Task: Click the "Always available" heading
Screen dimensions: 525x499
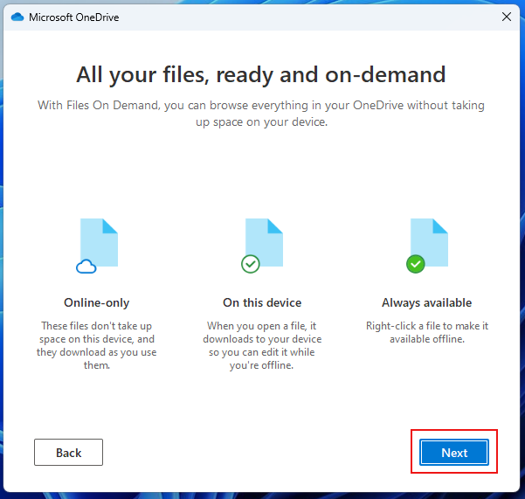Action: [x=427, y=302]
